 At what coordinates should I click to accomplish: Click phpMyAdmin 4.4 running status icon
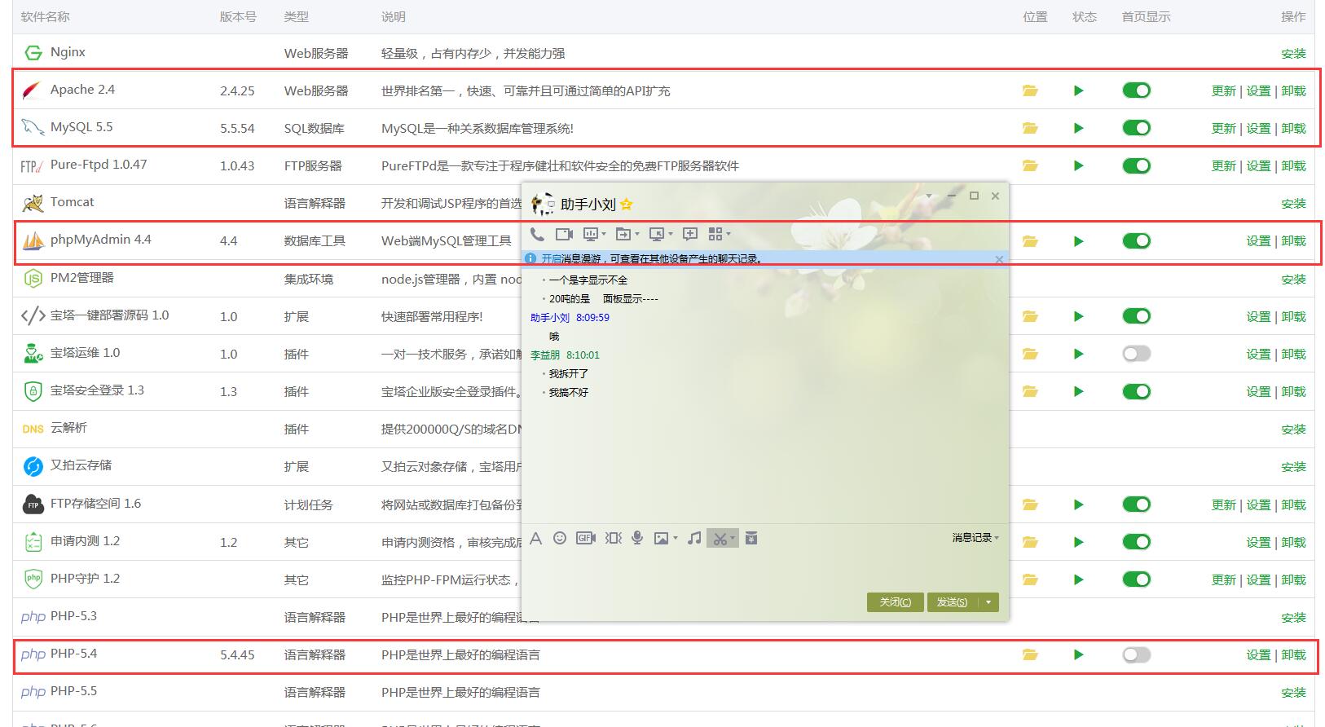tap(1079, 241)
